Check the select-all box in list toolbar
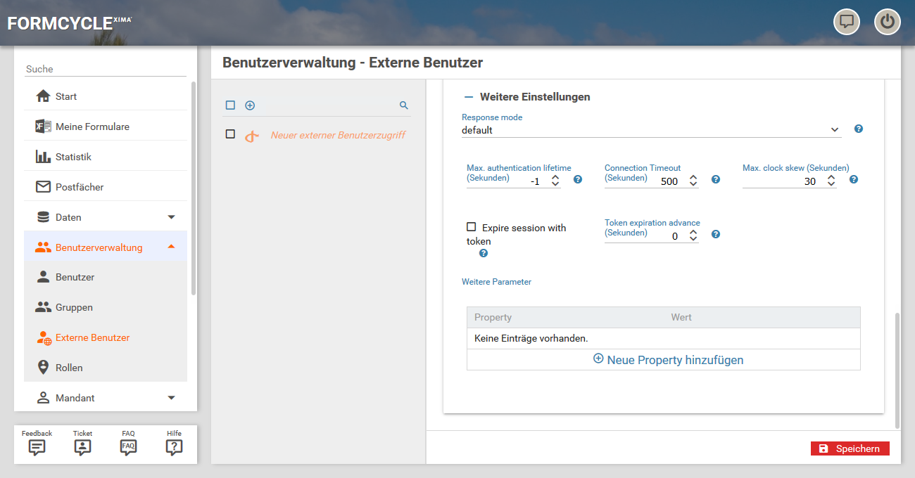Screen dimensions: 915x478 pos(230,105)
